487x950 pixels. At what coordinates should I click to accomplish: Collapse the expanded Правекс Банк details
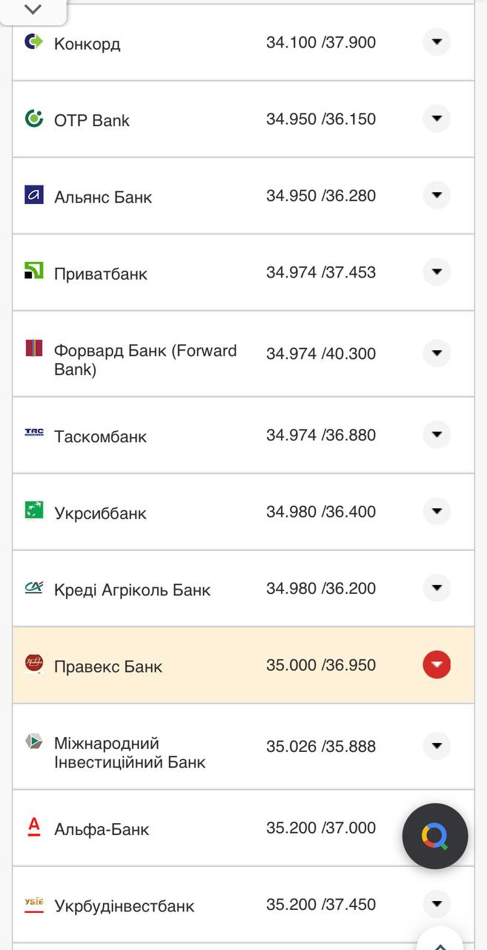pyautogui.click(x=437, y=665)
